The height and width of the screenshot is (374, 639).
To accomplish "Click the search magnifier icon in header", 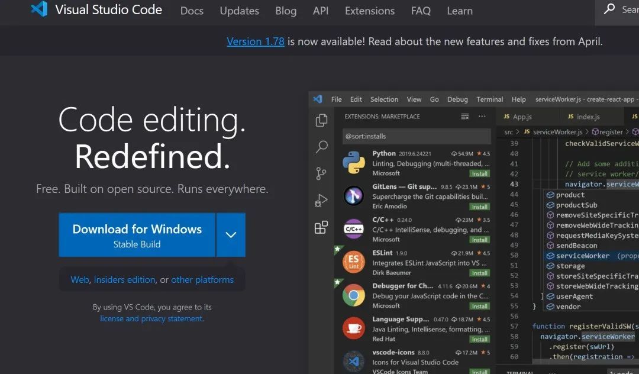I will point(609,8).
